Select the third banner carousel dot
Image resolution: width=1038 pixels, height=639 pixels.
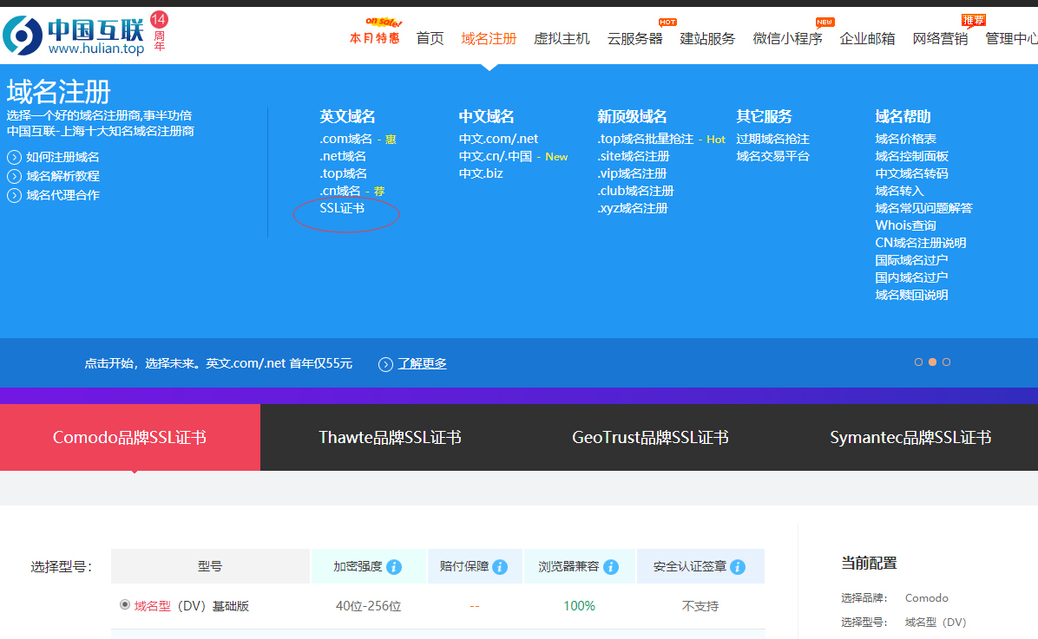(946, 362)
